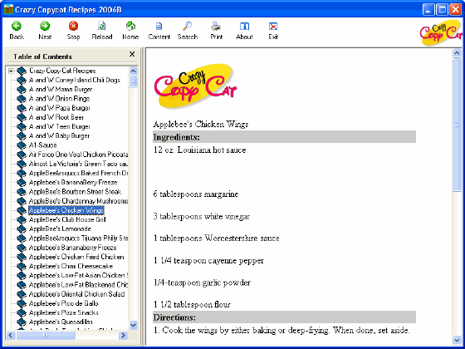The width and height of the screenshot is (465, 349).
Task: Click book icon beside A and W Onion Rings
Action: [22, 99]
